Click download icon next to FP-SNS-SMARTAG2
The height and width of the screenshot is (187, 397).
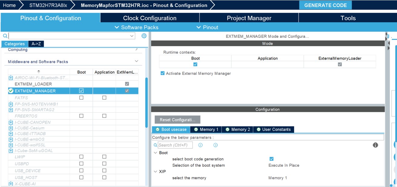point(11,110)
